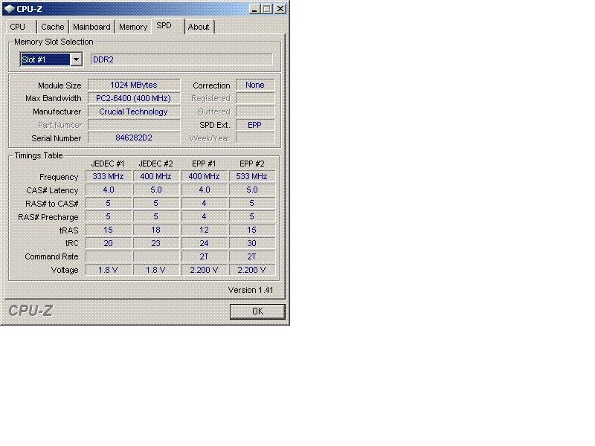Click the EPP #1 column header
This screenshot has height=446, width=595.
[204, 164]
